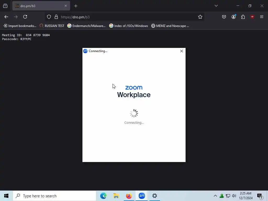The image size is (268, 201).
Task: Bookmark this page with the star icon
Action: click(200, 17)
